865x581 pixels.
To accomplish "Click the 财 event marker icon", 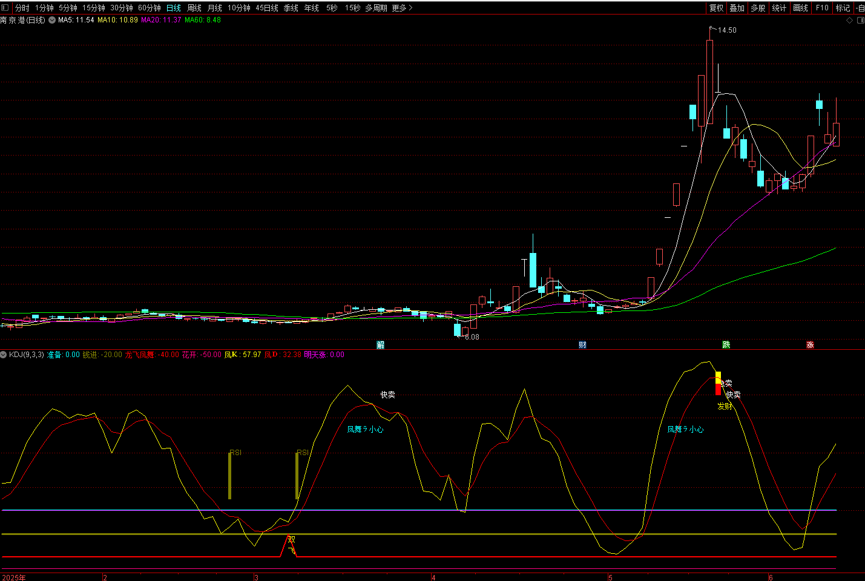I will 582,345.
